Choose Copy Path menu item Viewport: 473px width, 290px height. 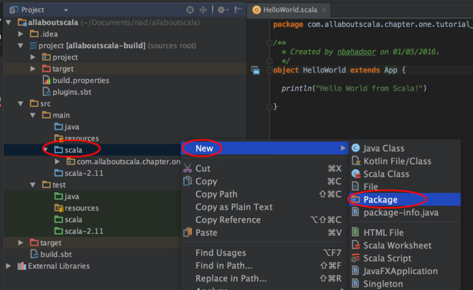[x=265, y=194]
